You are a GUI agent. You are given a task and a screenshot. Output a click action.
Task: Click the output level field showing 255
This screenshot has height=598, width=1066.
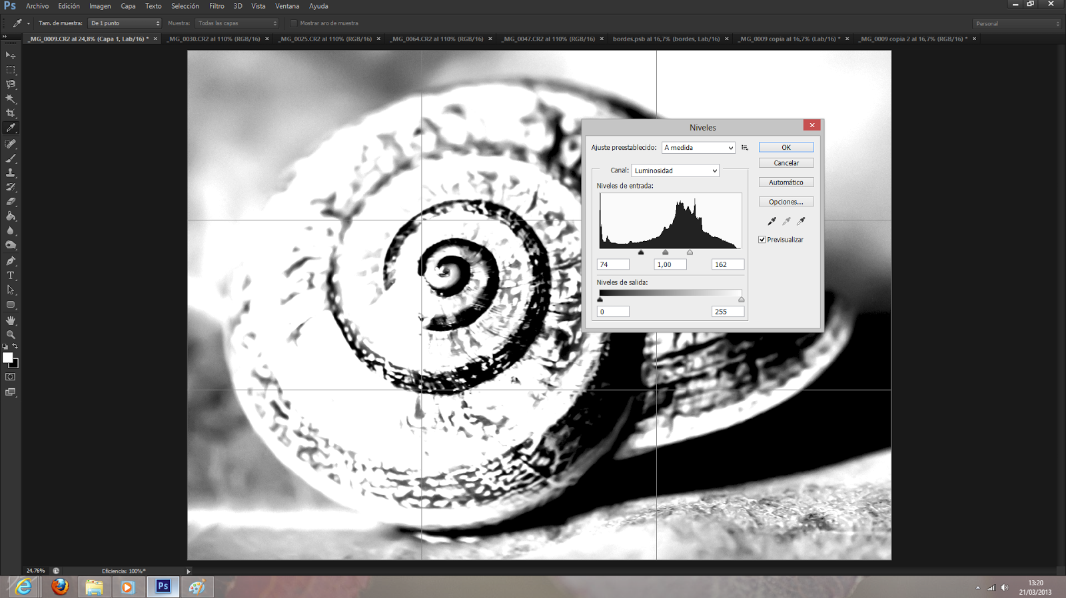pyautogui.click(x=728, y=312)
